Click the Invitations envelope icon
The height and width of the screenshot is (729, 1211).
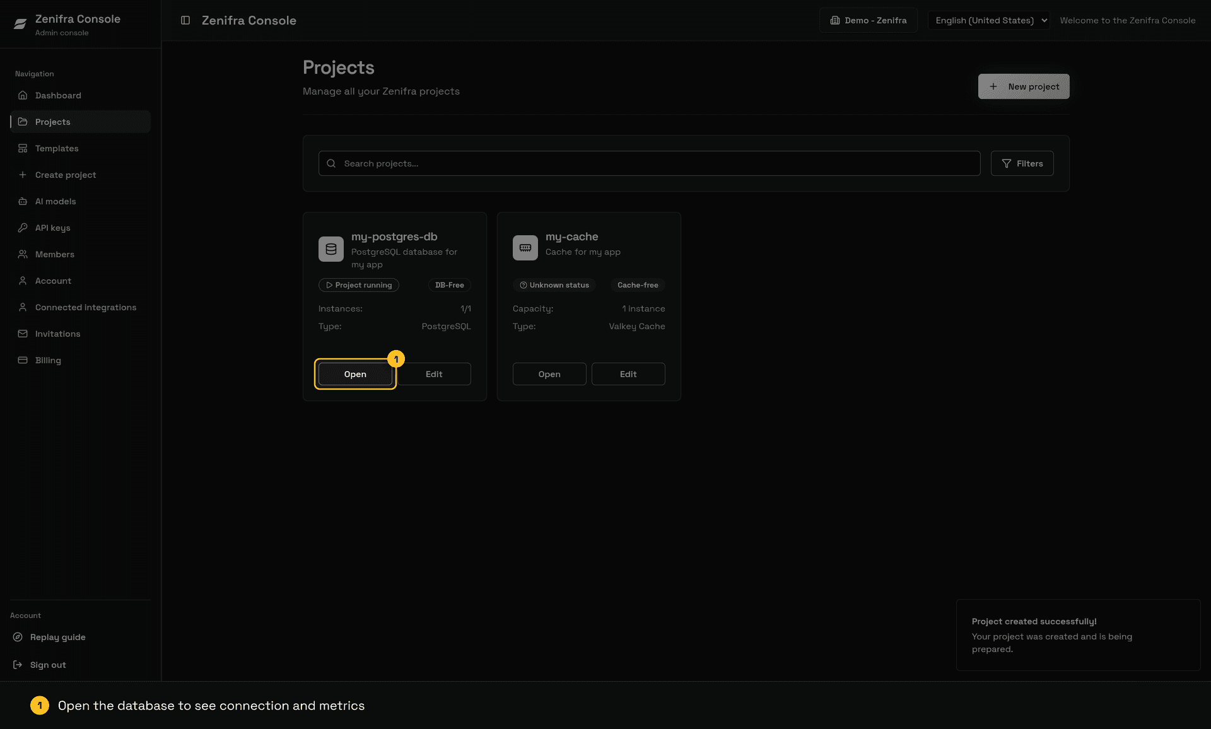[x=23, y=334]
